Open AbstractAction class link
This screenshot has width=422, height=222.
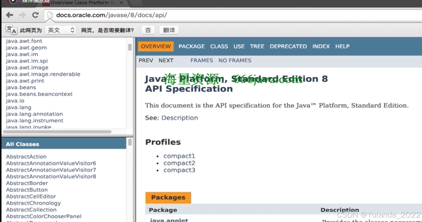[26, 157]
